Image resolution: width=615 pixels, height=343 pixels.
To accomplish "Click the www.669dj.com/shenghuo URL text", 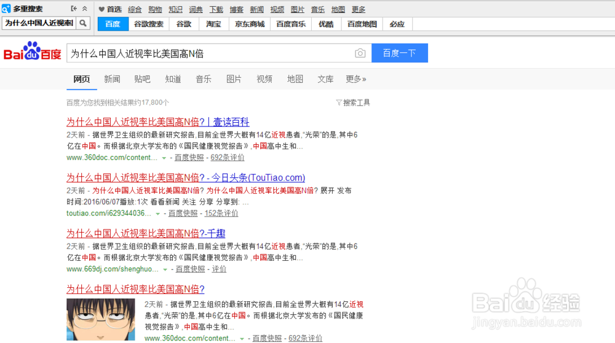I will [113, 269].
